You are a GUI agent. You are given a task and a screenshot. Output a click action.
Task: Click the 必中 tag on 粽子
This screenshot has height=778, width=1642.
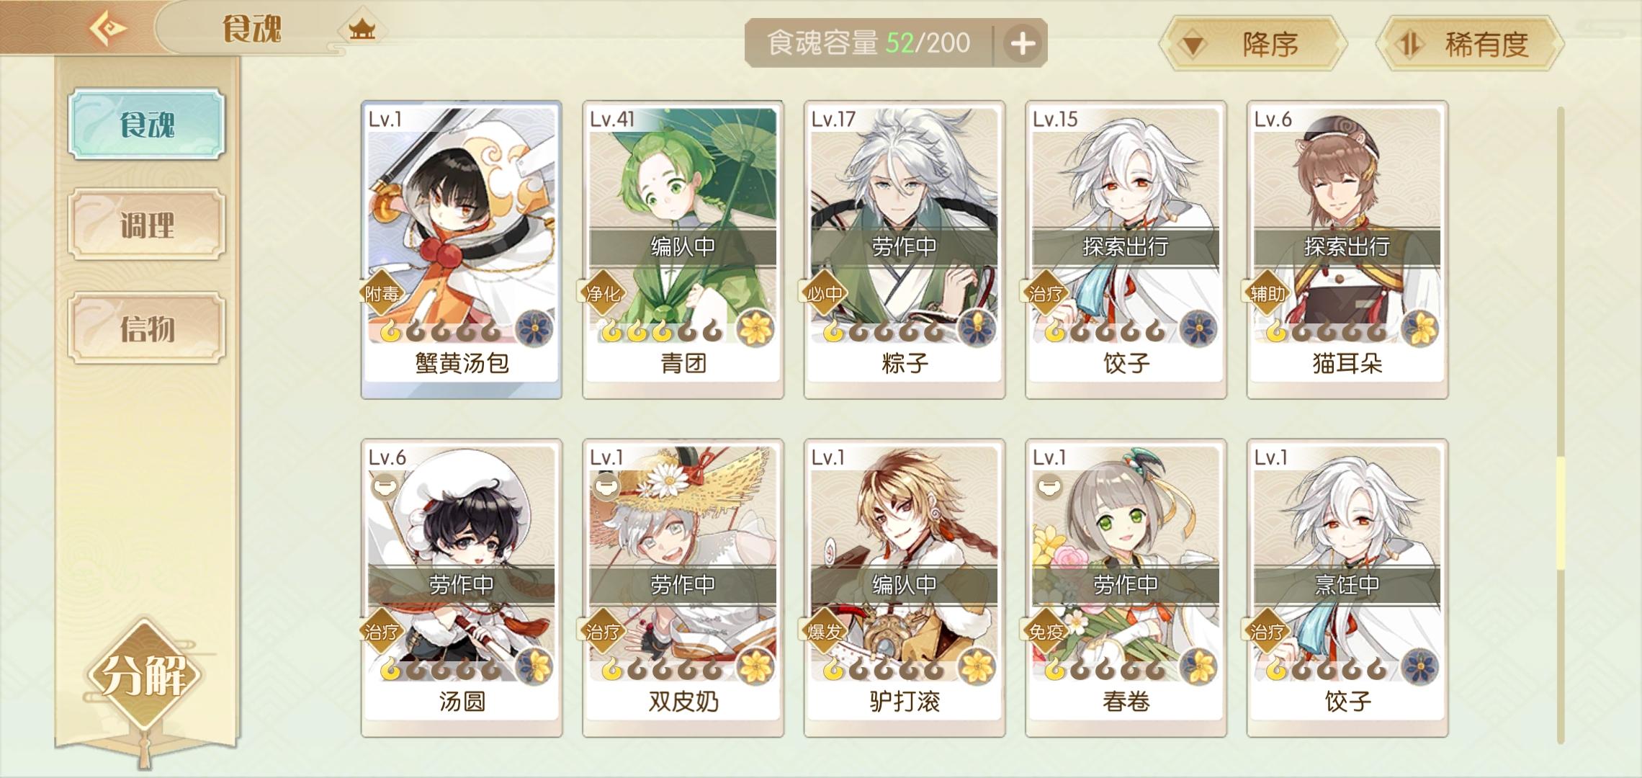[x=824, y=293]
